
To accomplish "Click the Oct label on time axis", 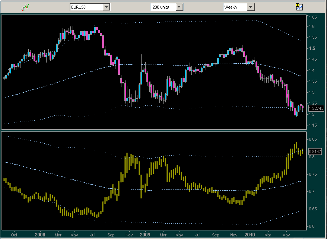I will coord(14,235).
